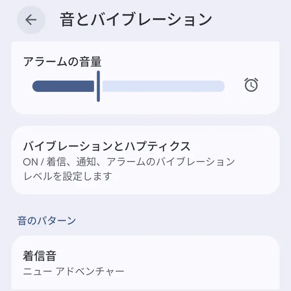Click the alarm clock icon beside the slider

pos(251,85)
